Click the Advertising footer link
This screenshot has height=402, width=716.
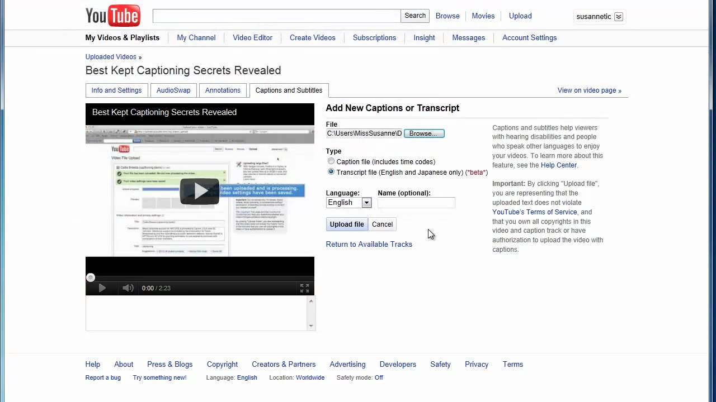tap(347, 365)
